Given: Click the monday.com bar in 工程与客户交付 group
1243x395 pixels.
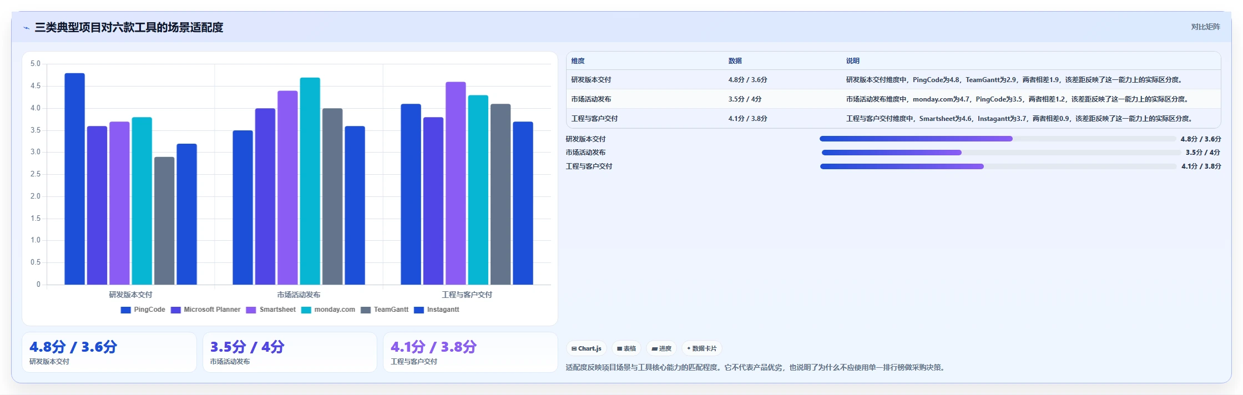Looking at the screenshot, I should point(478,190).
